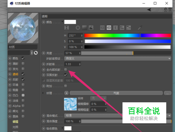Image resolution: width=175 pixels, height=132 pixels.
Task: Open the color wheel mode
Action: (78, 28)
